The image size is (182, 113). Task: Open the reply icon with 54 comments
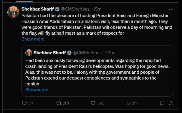pos(24,103)
